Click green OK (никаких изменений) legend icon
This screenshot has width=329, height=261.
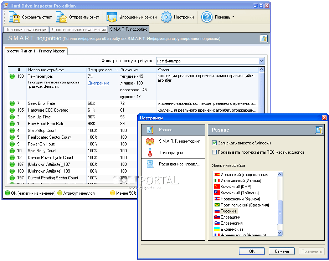click(x=7, y=193)
